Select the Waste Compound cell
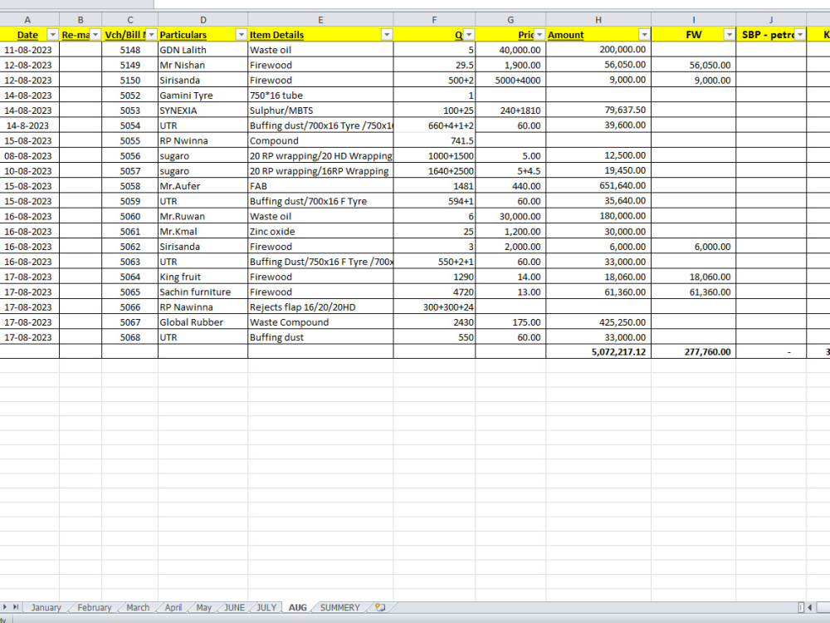This screenshot has height=623, width=830. (x=320, y=322)
